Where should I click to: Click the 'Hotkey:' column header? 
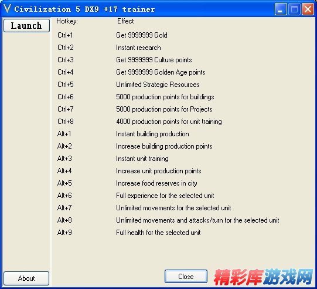(67, 21)
